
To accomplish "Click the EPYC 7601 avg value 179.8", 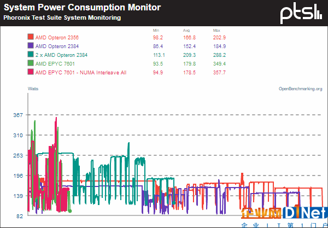I will click(190, 64).
